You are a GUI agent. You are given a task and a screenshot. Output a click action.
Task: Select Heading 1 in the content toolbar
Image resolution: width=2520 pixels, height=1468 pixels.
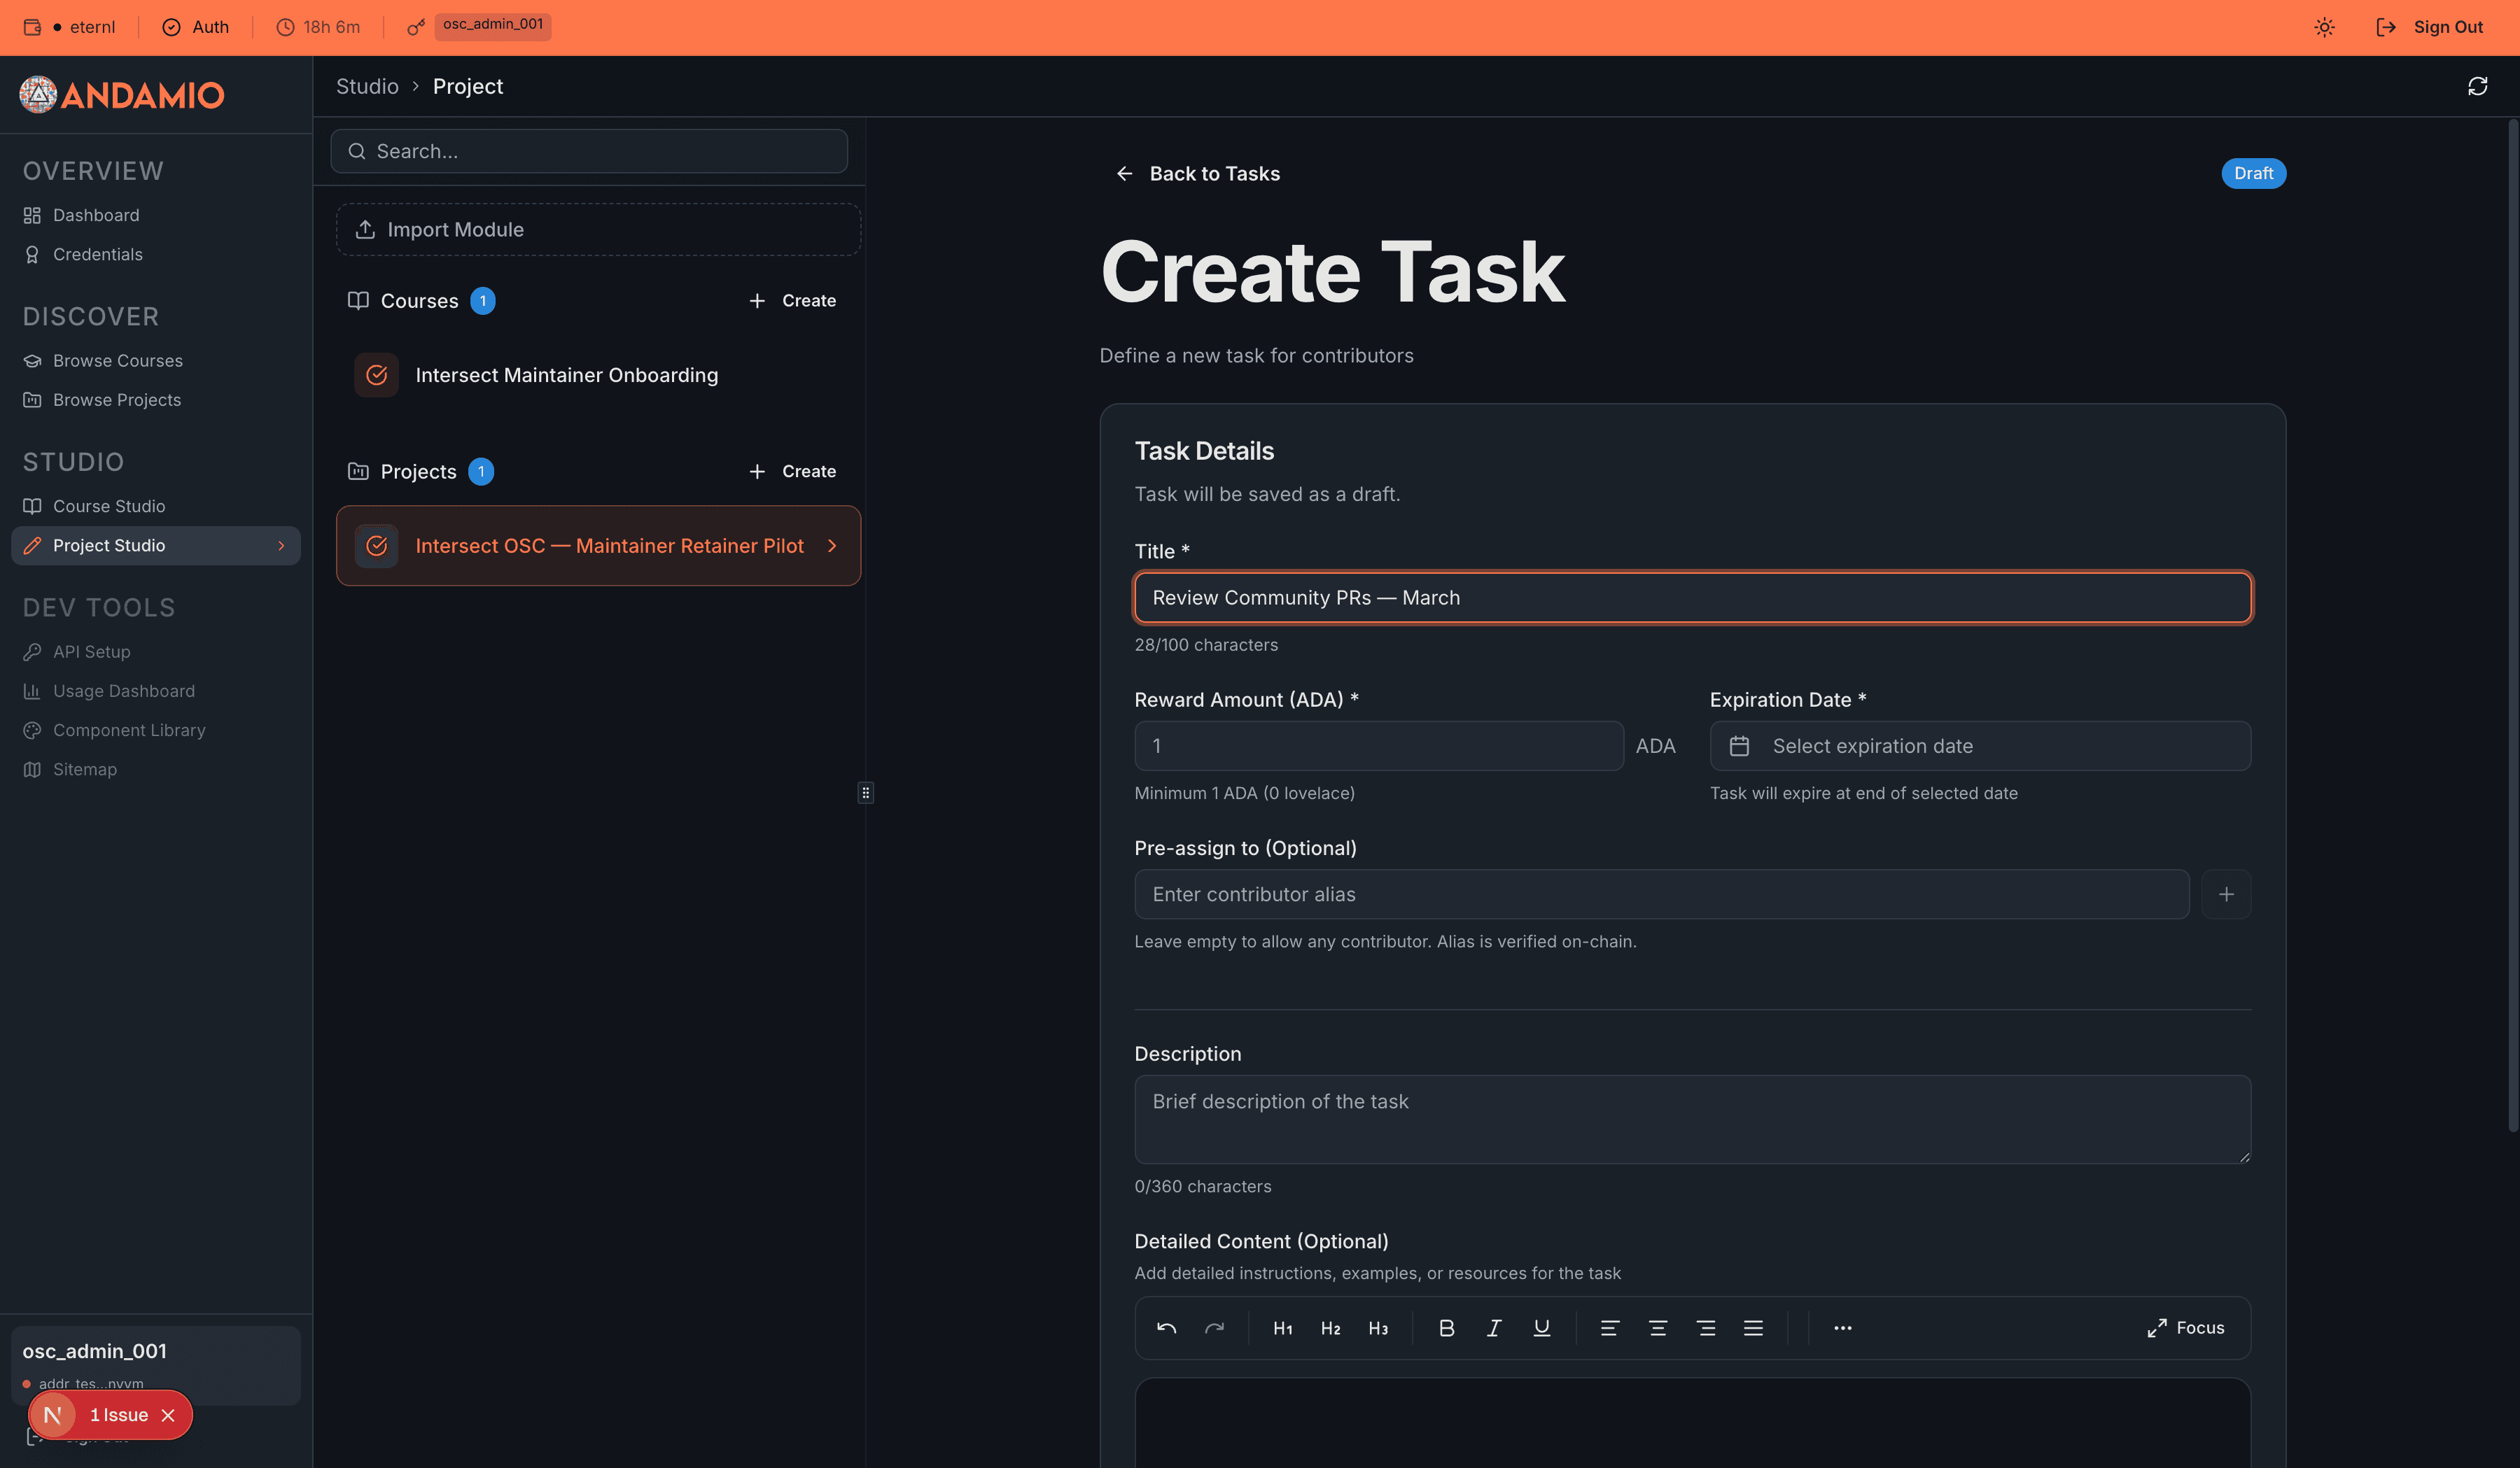[1283, 1327]
